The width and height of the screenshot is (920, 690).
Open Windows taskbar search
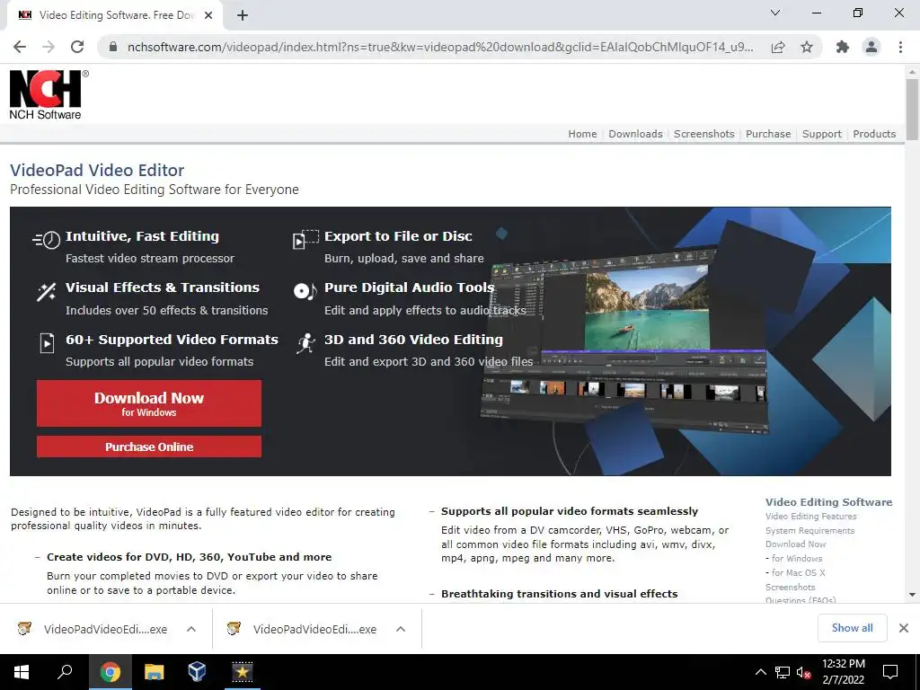click(x=65, y=672)
